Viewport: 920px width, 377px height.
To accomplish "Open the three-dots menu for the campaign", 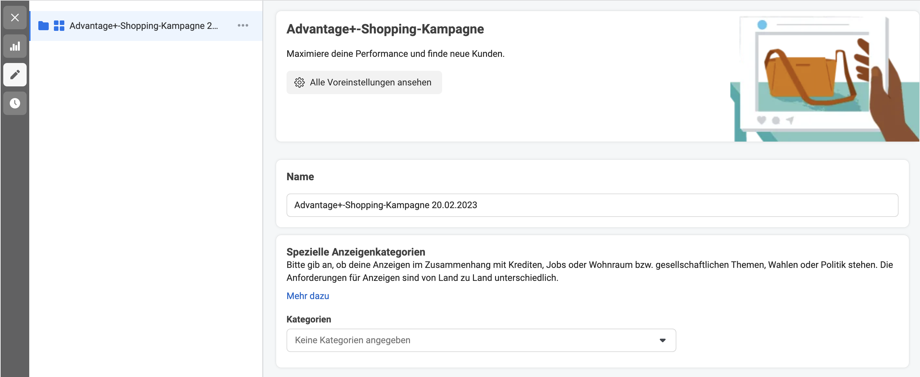I will click(243, 25).
